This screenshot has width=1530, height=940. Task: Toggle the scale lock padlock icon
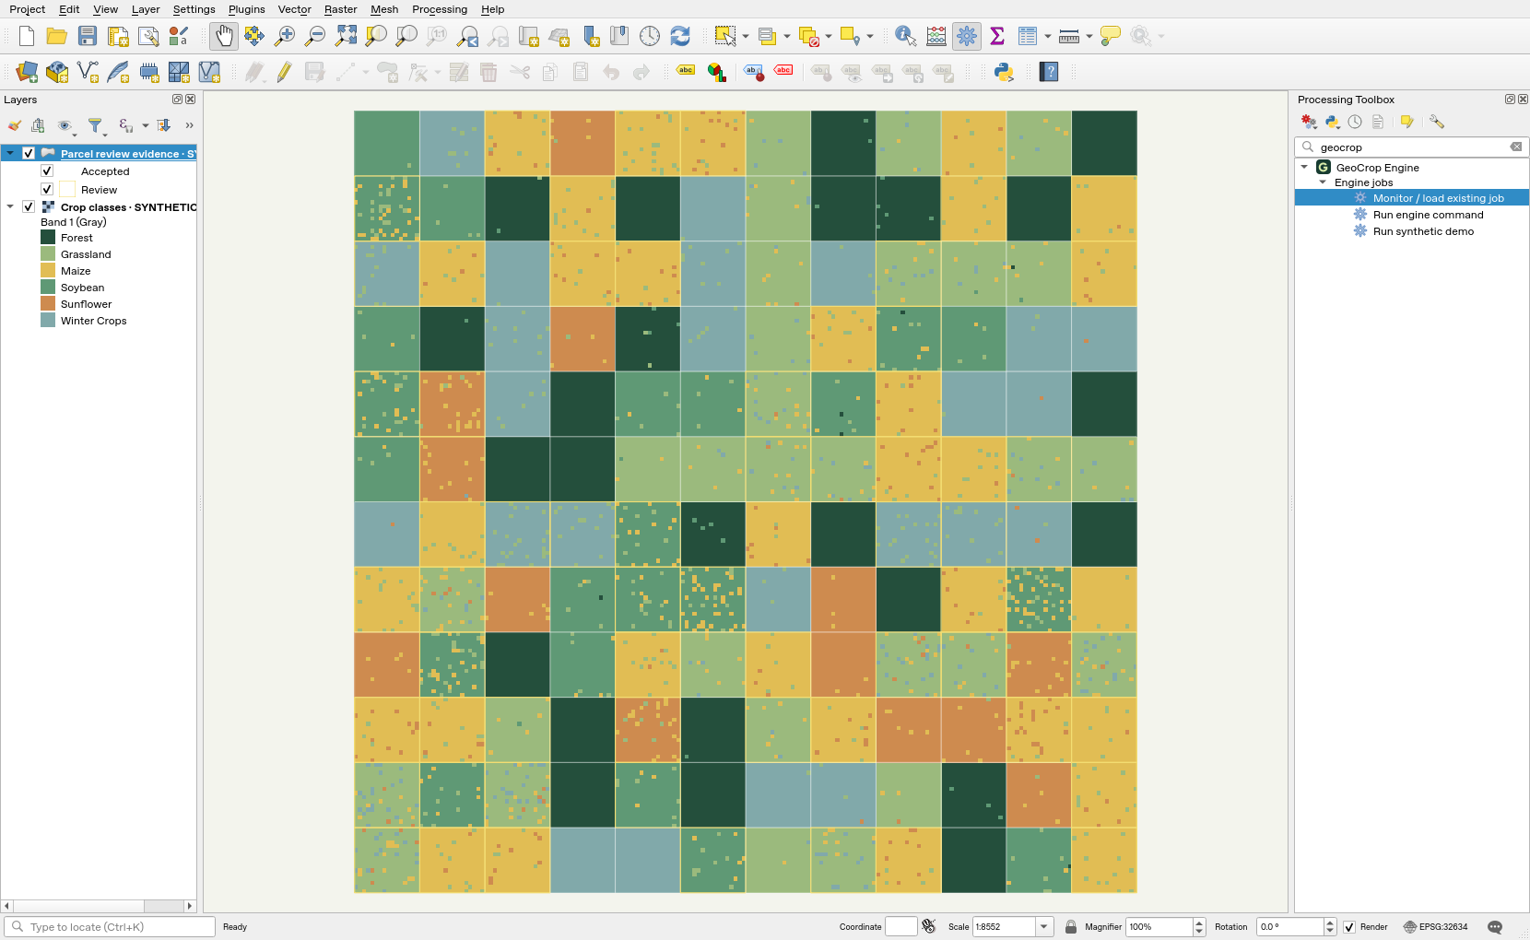1071,927
